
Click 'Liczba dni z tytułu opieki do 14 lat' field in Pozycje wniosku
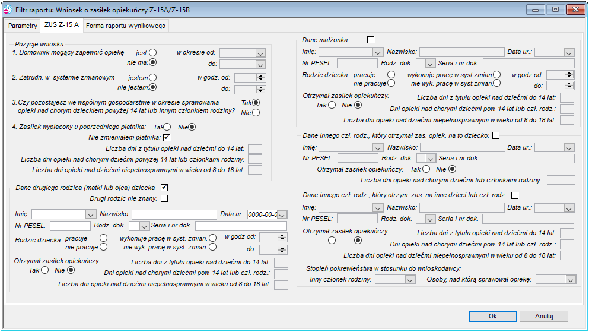(255, 149)
